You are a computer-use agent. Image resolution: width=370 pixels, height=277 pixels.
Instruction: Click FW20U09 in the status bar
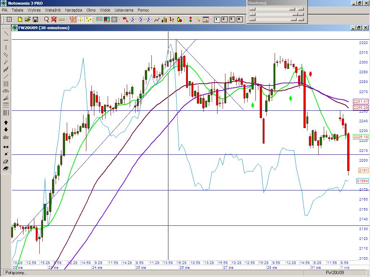pos(335,273)
